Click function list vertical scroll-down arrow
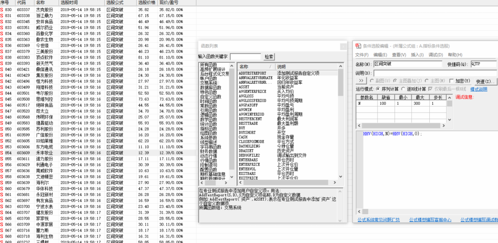Screen dimensions: 498x243 click(x=341, y=177)
